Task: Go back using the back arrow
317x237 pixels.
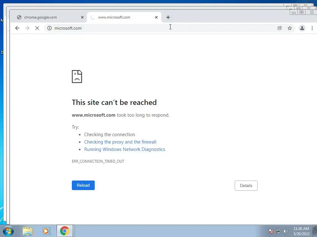Action: coord(17,28)
